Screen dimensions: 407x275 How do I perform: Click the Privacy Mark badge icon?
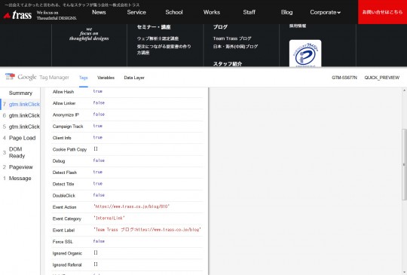pos(305,53)
